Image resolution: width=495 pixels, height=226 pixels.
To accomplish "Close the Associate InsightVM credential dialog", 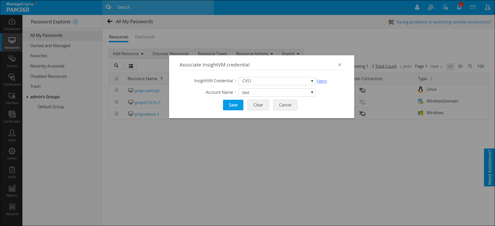I will [x=340, y=65].
